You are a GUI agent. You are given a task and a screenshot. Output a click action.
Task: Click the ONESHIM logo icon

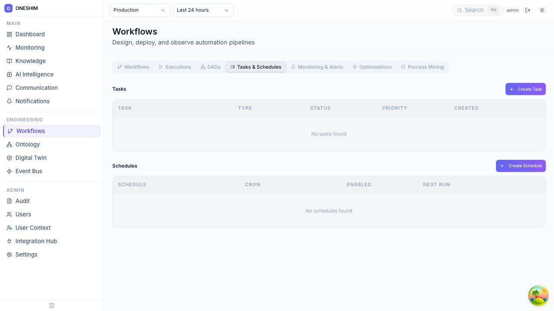click(x=8, y=8)
